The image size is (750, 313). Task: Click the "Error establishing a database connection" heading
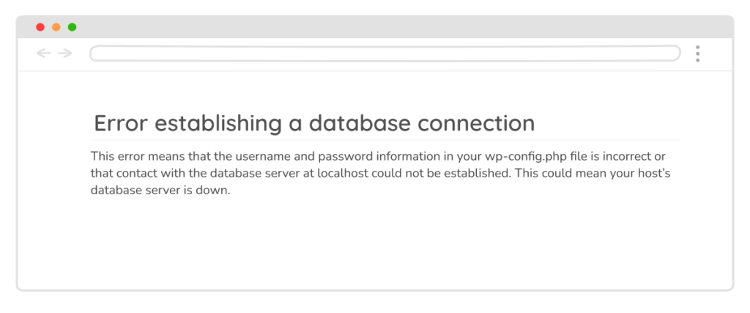click(314, 122)
